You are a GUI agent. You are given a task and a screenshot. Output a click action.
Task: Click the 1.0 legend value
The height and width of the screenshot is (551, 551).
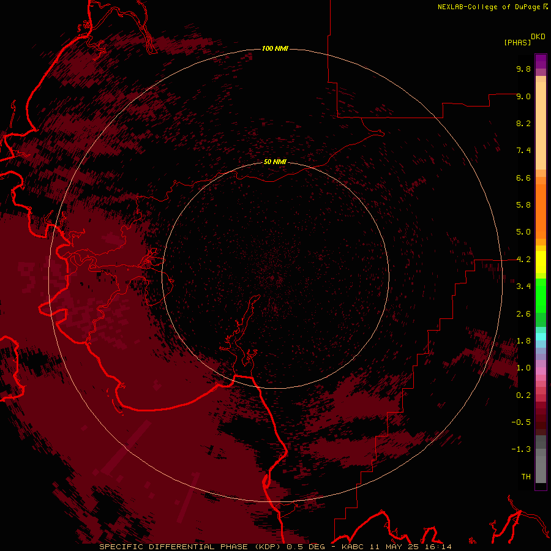coord(523,368)
